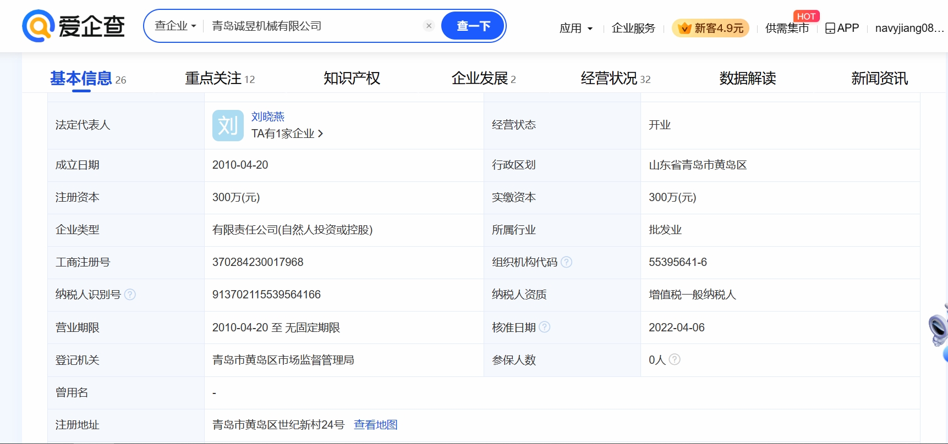948x444 pixels.
Task: Switch to the 重点关注 tab
Action: (x=220, y=79)
